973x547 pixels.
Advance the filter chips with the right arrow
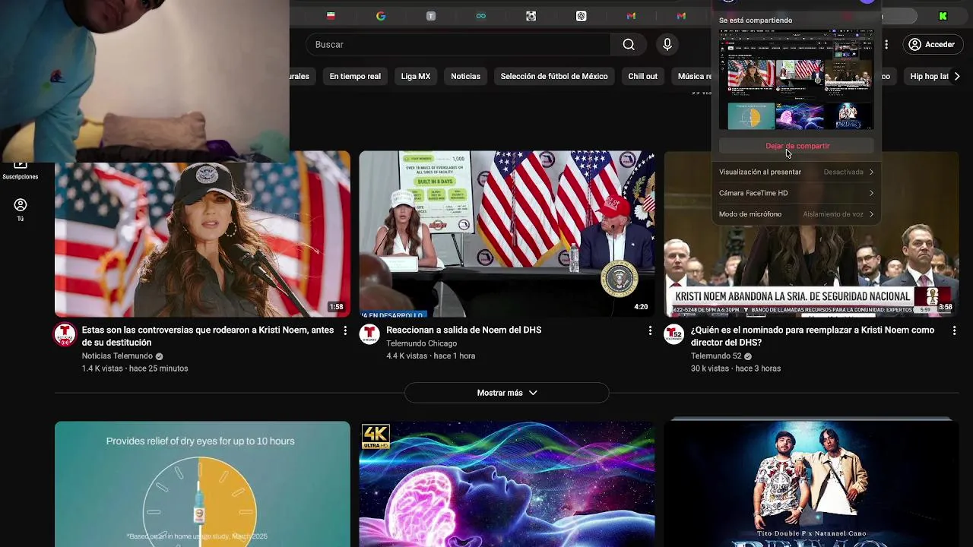point(957,76)
